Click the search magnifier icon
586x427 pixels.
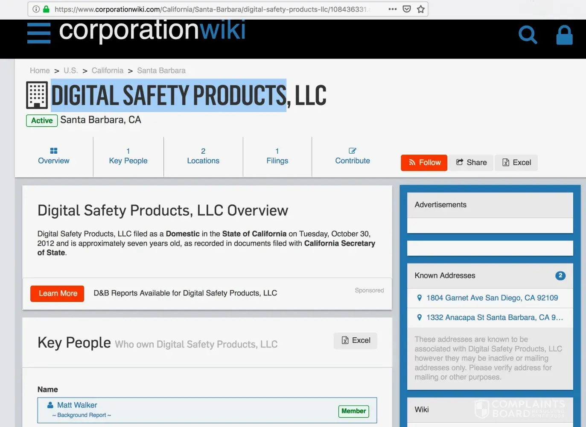(528, 35)
